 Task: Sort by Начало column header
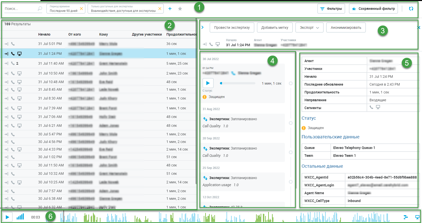[44, 34]
